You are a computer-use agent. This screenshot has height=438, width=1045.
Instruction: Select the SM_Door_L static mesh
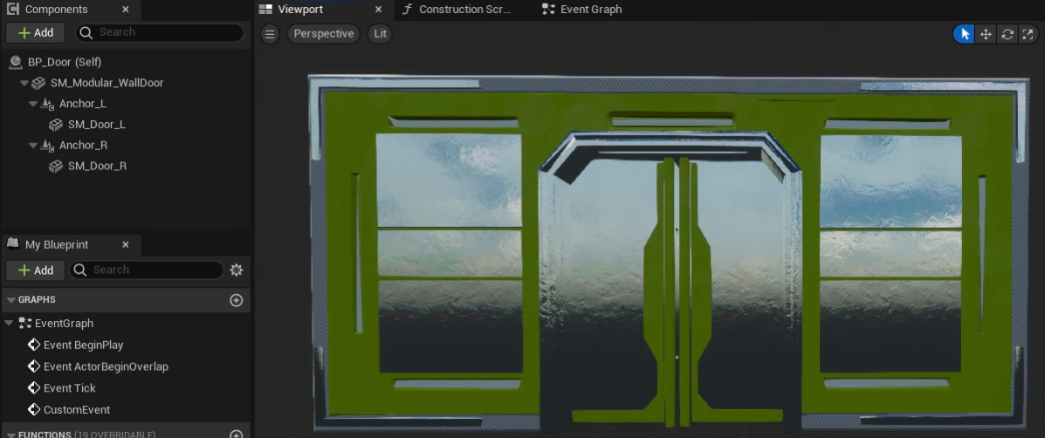[x=97, y=125]
